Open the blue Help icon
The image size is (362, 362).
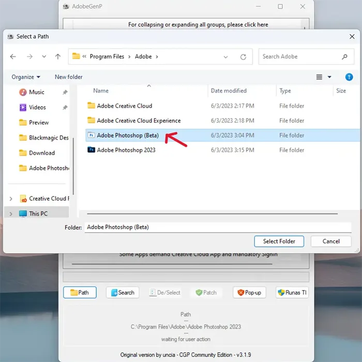click(x=349, y=77)
